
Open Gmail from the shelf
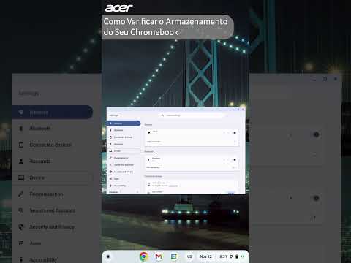click(x=159, y=256)
